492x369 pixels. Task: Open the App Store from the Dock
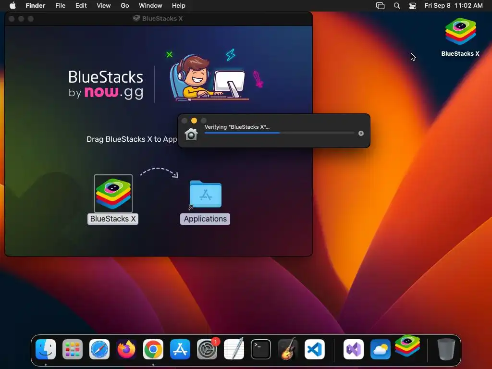180,349
